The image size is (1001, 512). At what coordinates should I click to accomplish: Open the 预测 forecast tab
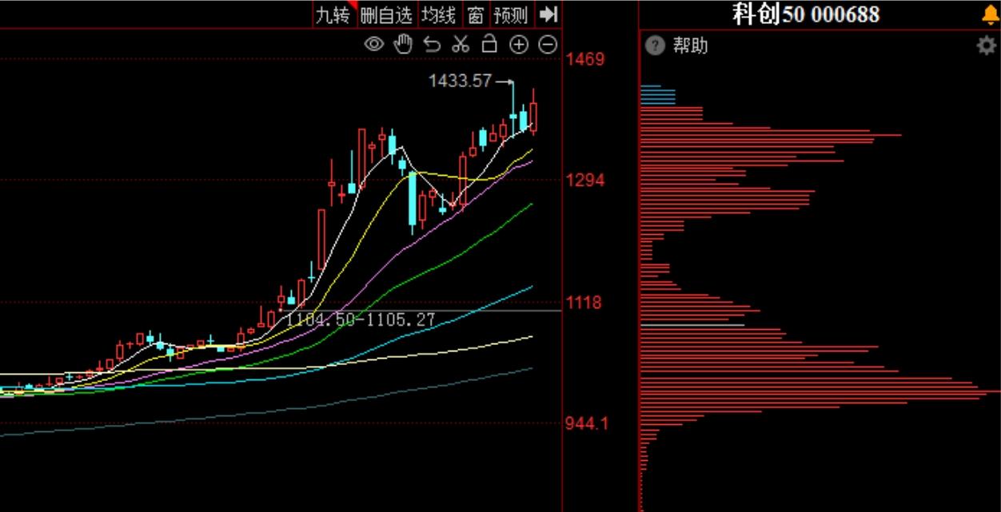[511, 14]
